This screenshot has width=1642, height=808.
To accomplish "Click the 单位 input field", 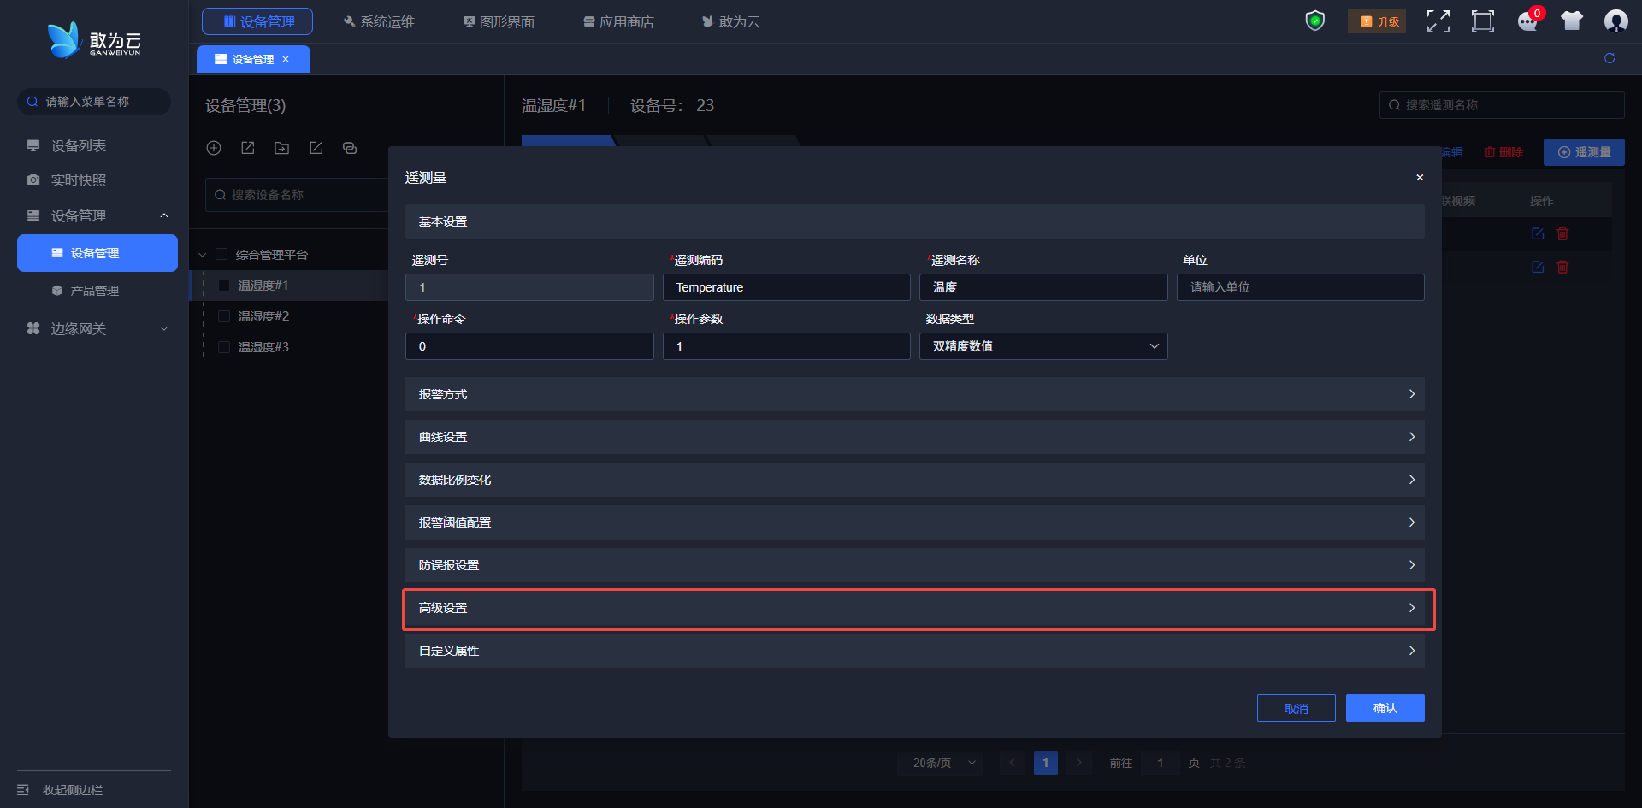I will [1300, 287].
